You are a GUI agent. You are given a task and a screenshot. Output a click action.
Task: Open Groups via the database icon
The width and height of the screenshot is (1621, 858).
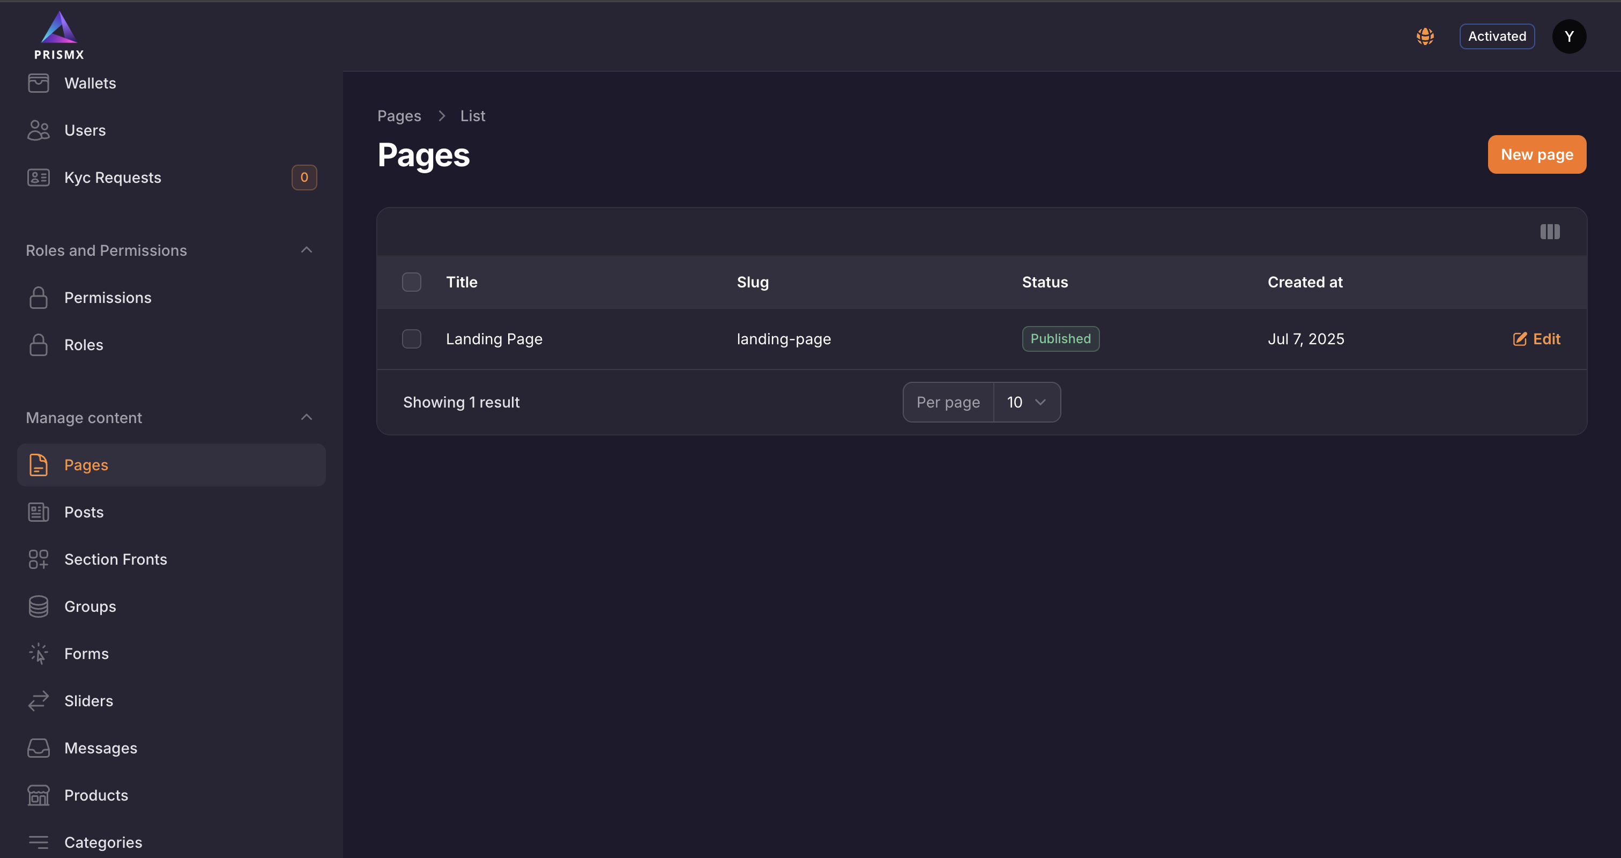point(39,606)
